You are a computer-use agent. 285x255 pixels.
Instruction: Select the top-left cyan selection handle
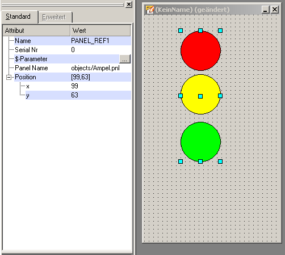click(x=181, y=31)
